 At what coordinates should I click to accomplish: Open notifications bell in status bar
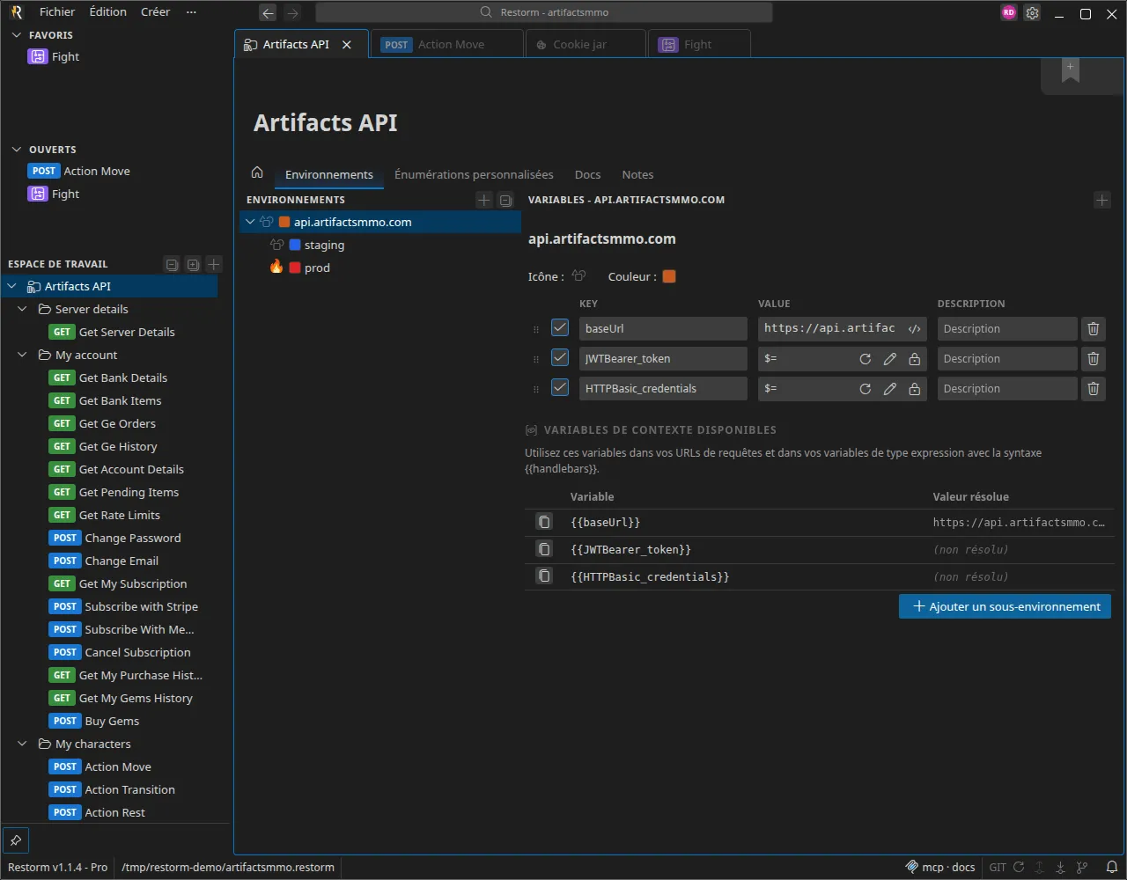1111,868
